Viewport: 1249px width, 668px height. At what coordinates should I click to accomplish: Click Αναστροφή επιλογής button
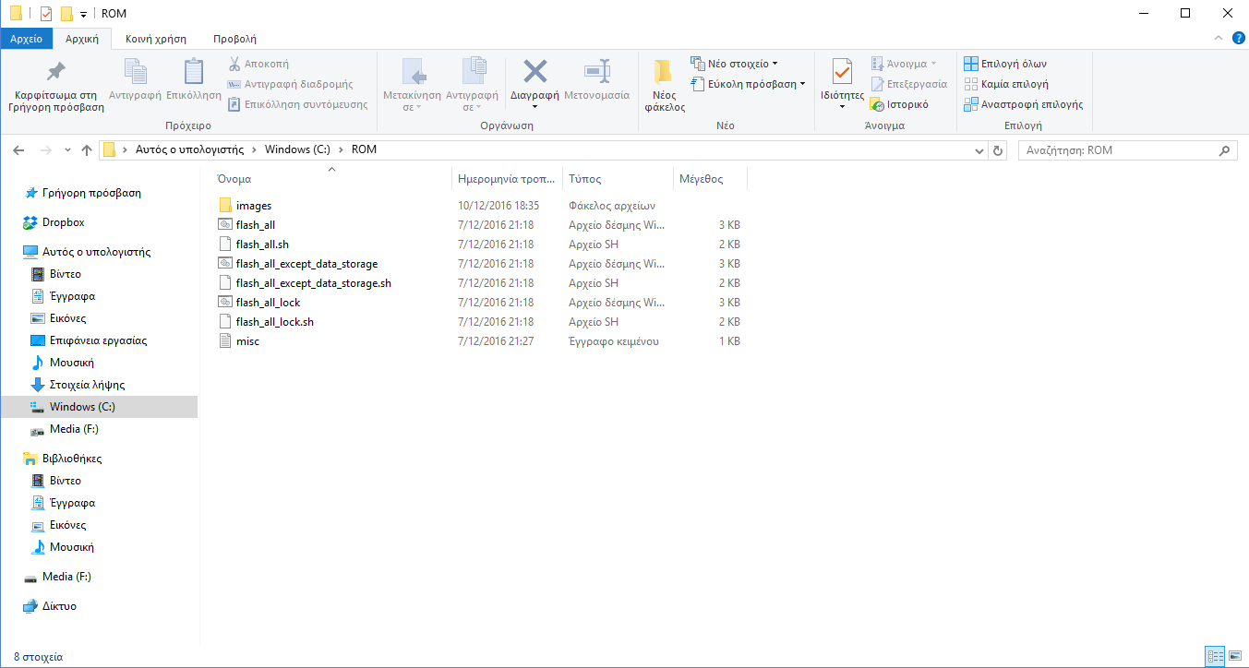[1023, 104]
